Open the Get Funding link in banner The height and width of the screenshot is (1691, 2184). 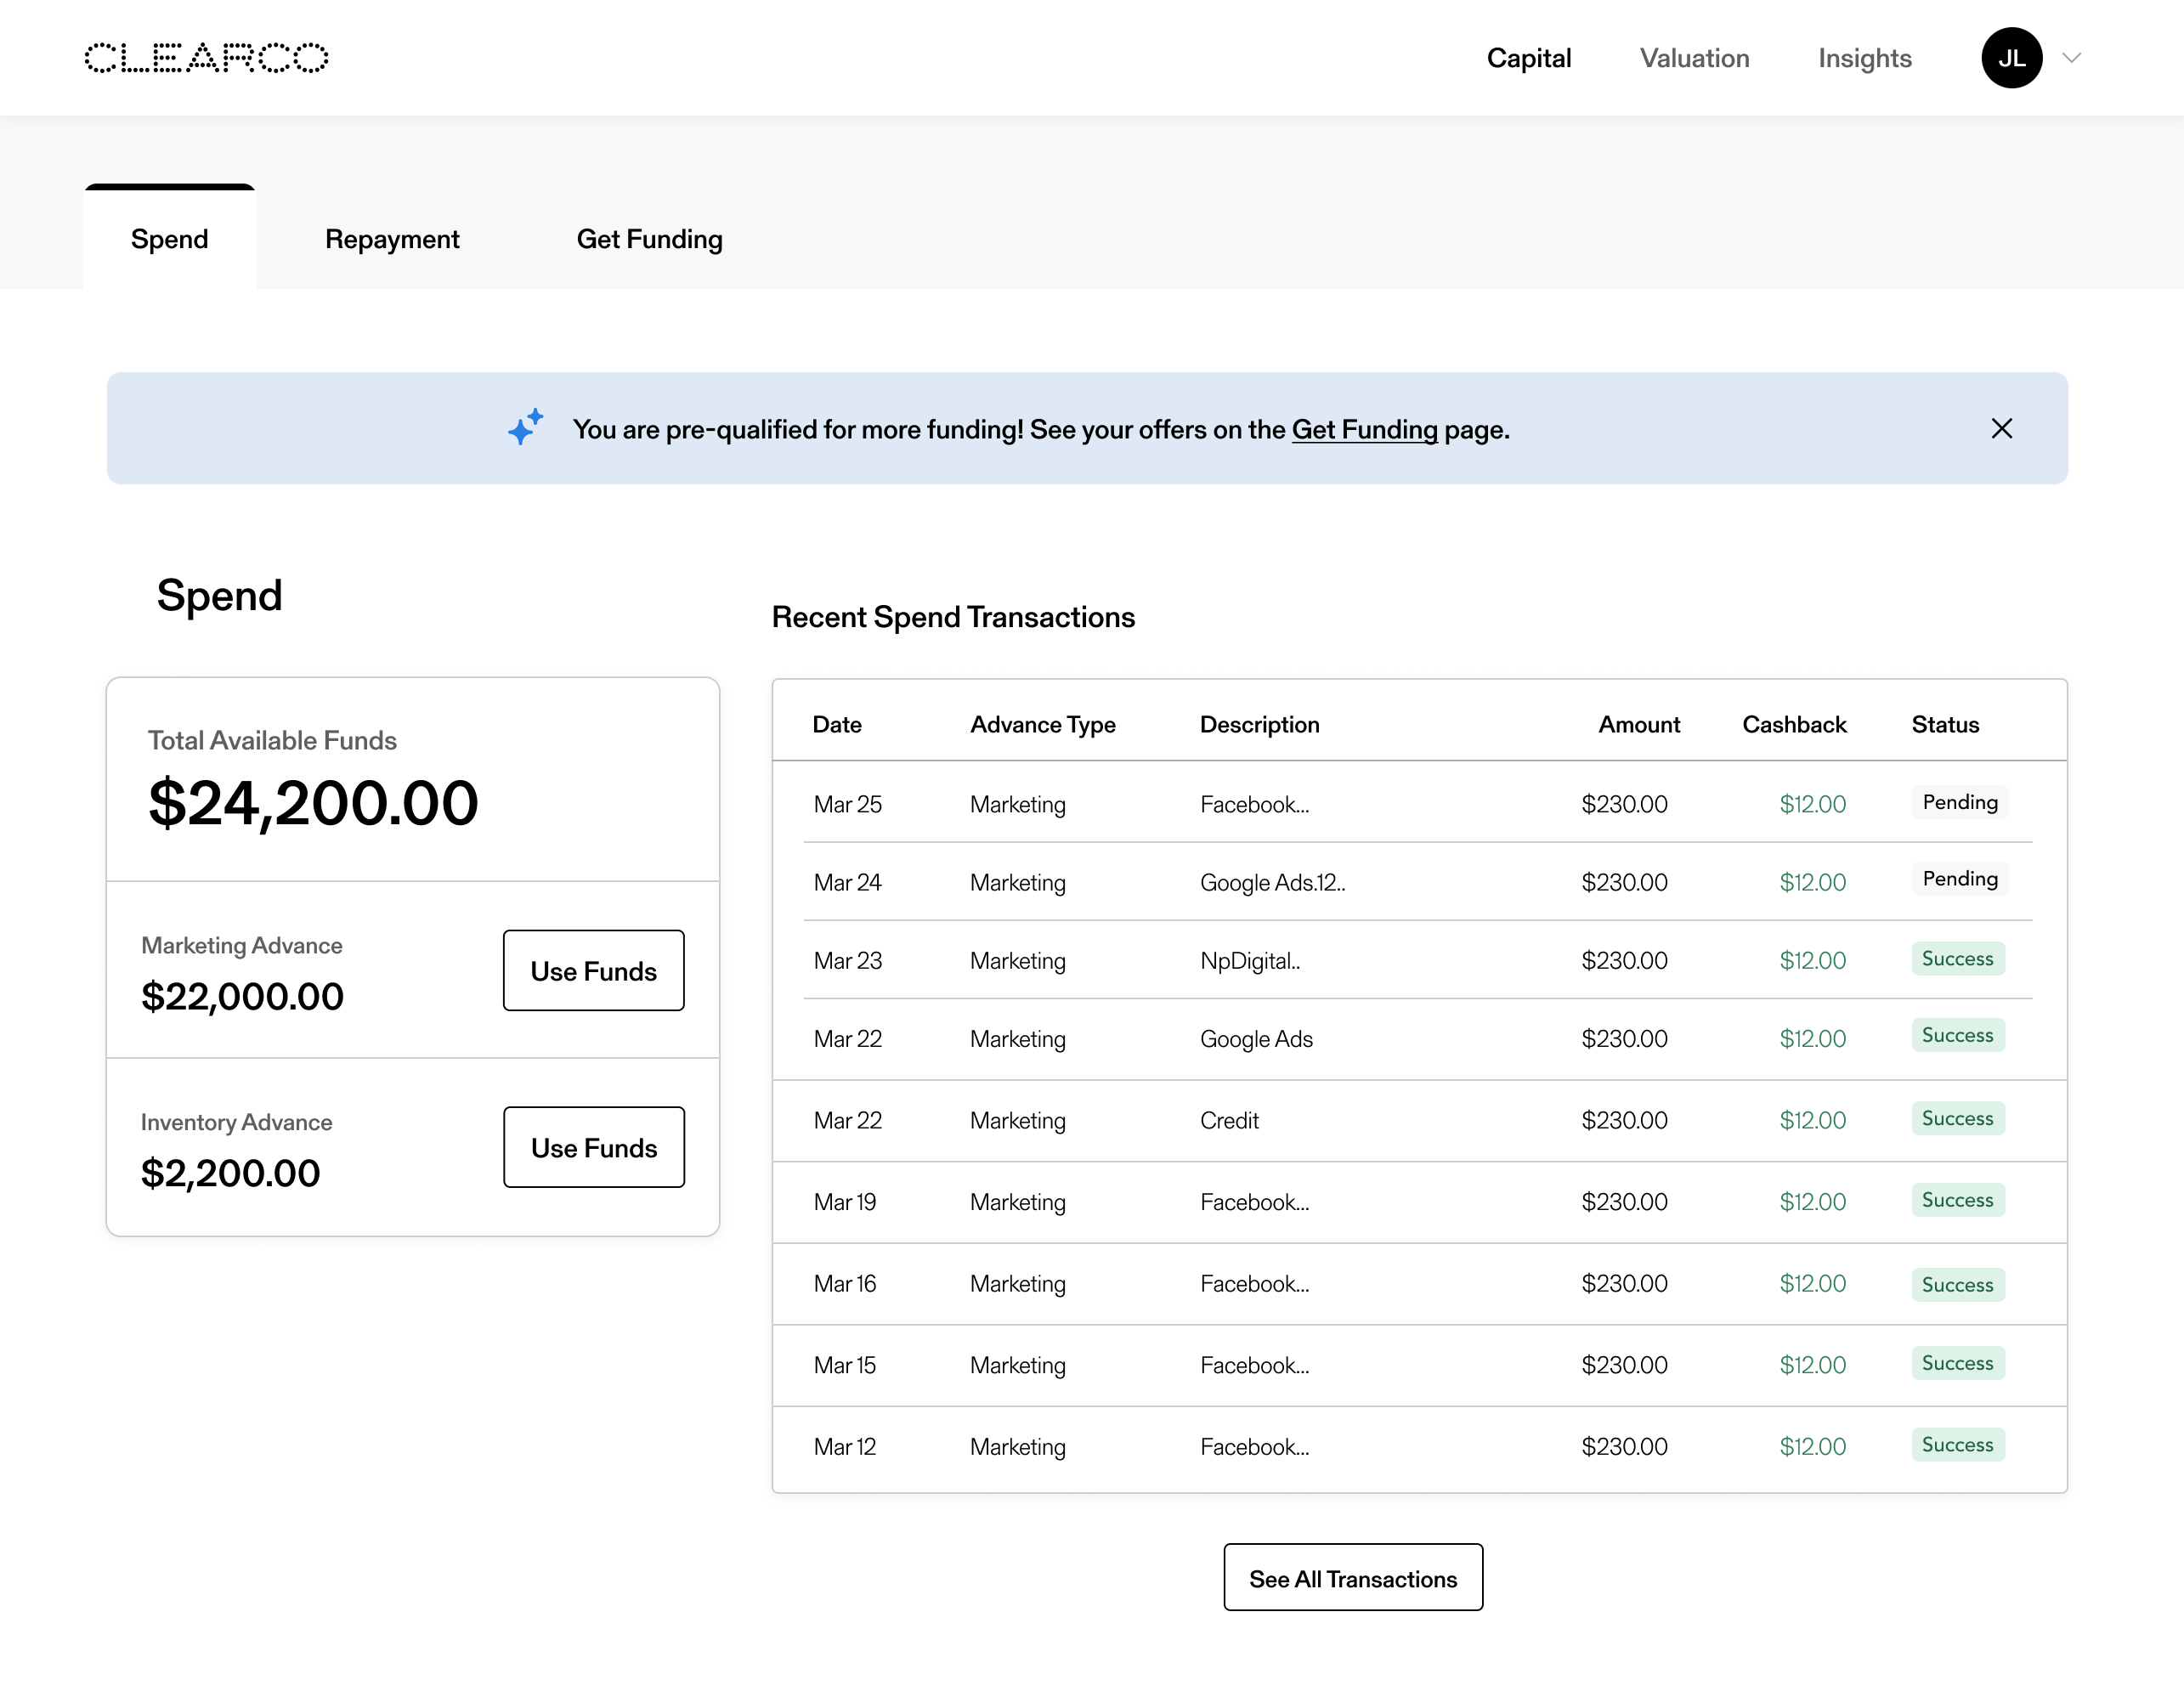coord(1364,430)
